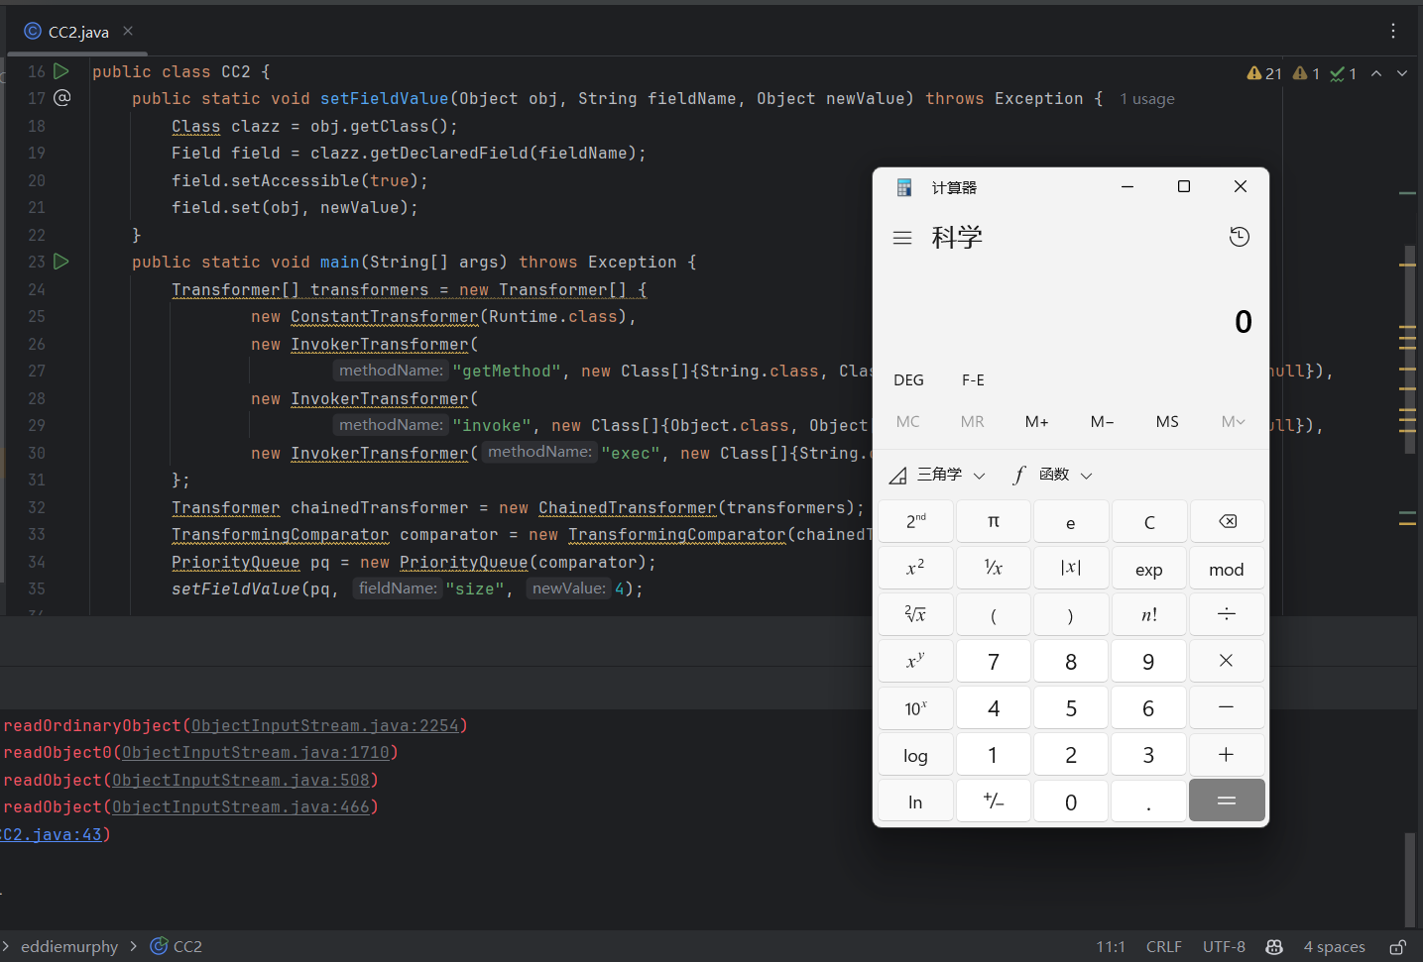Open the calculator navigation hamburger menu
This screenshot has width=1423, height=962.
pos(902,238)
